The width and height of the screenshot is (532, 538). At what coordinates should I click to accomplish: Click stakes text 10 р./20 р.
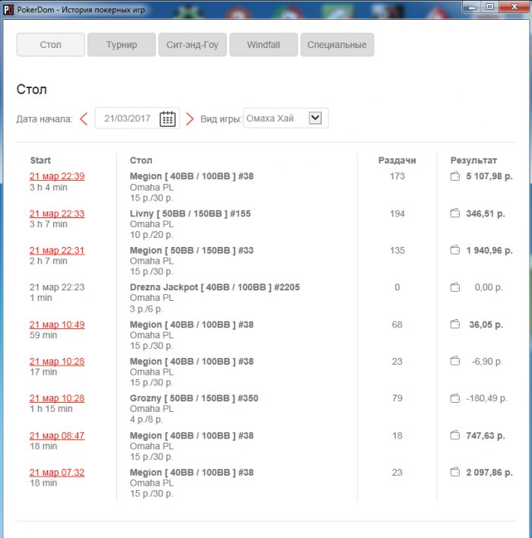click(151, 235)
